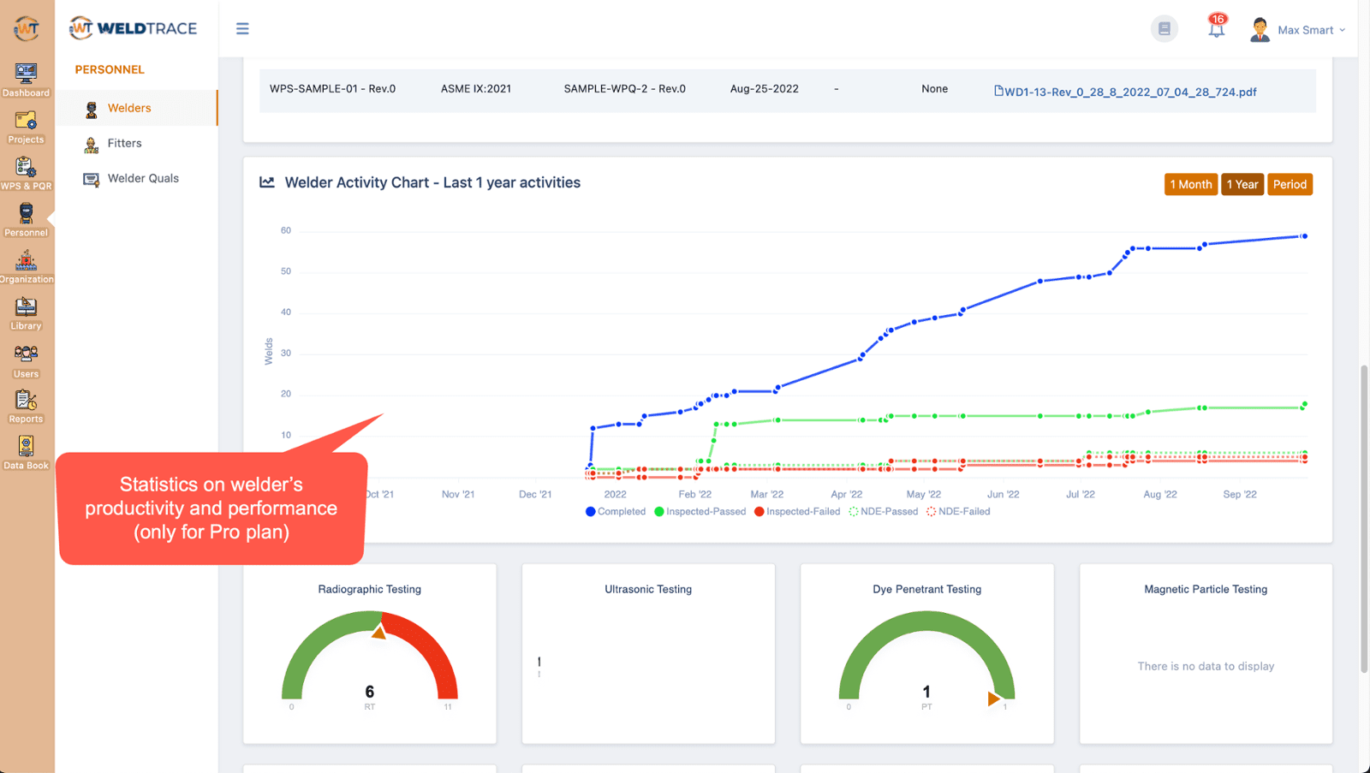Open the Library sidebar icon
Image resolution: width=1370 pixels, height=773 pixels.
tap(26, 313)
